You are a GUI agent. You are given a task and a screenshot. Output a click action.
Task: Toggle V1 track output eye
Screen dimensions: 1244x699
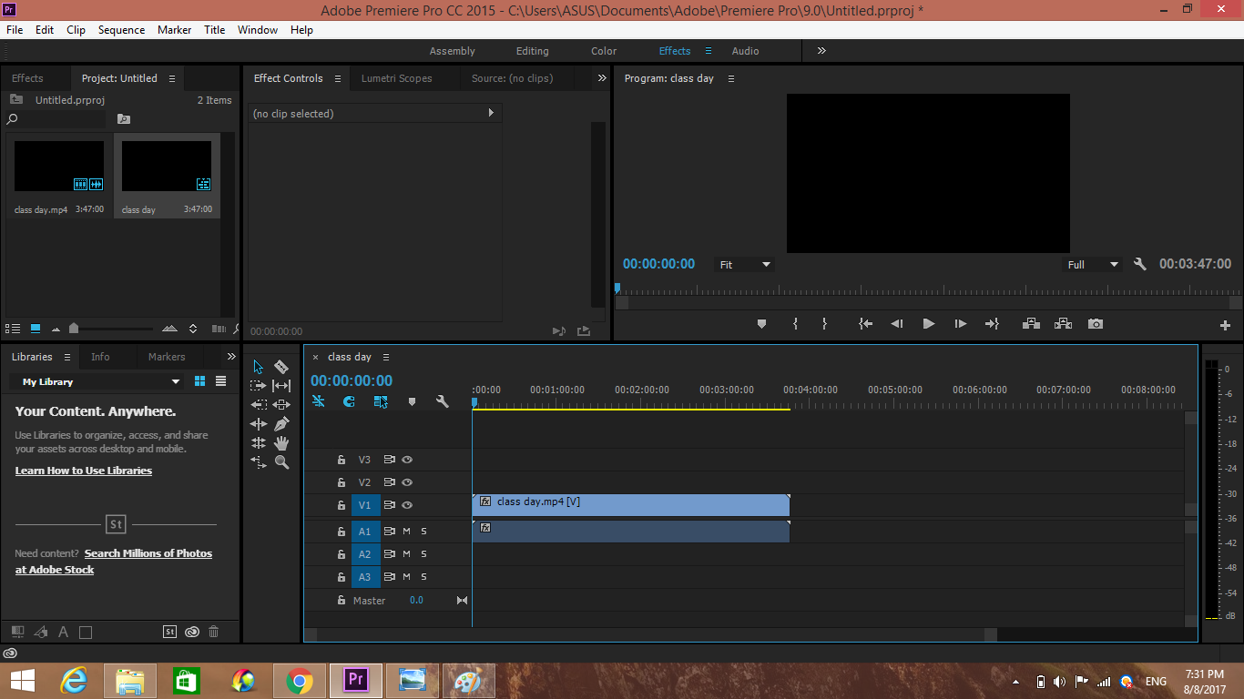coord(408,505)
